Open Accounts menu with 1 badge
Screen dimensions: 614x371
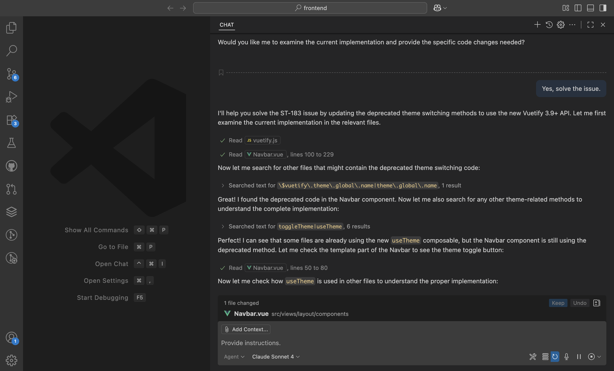pyautogui.click(x=12, y=337)
